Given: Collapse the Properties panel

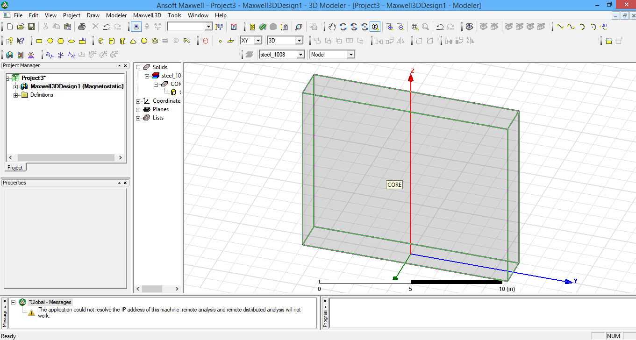Looking at the screenshot, I should click(120, 182).
